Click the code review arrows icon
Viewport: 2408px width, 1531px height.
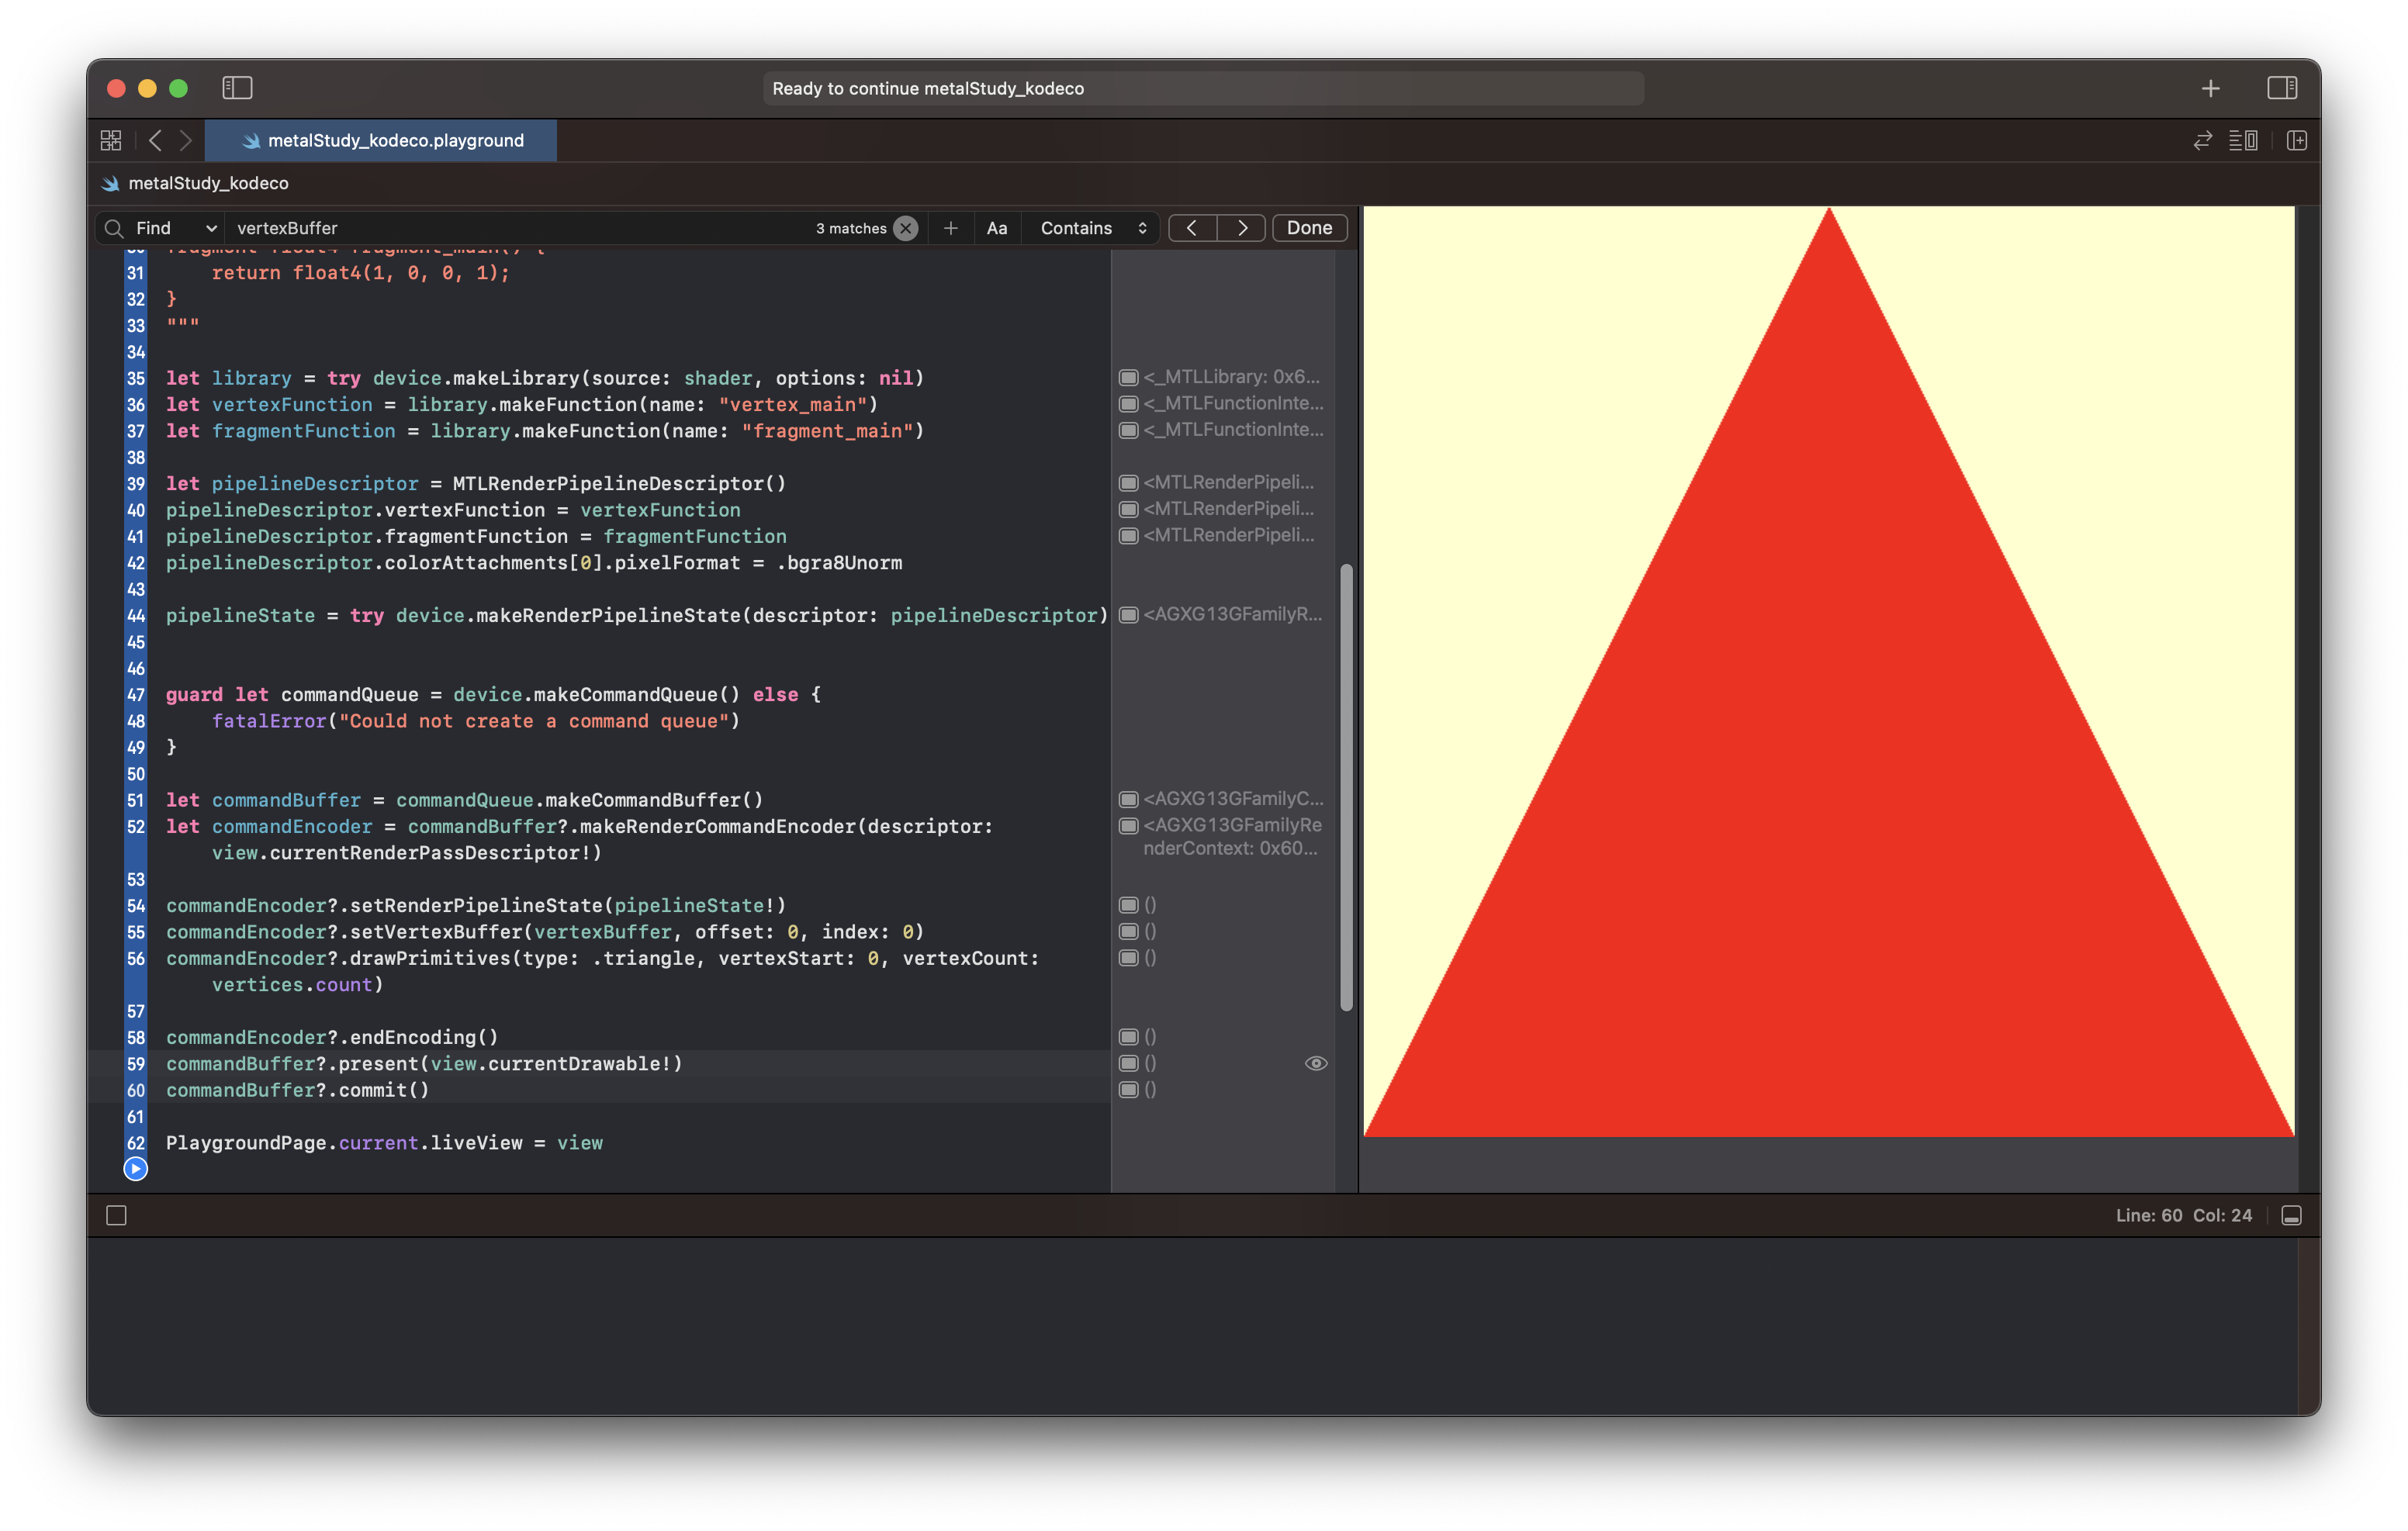point(2202,141)
